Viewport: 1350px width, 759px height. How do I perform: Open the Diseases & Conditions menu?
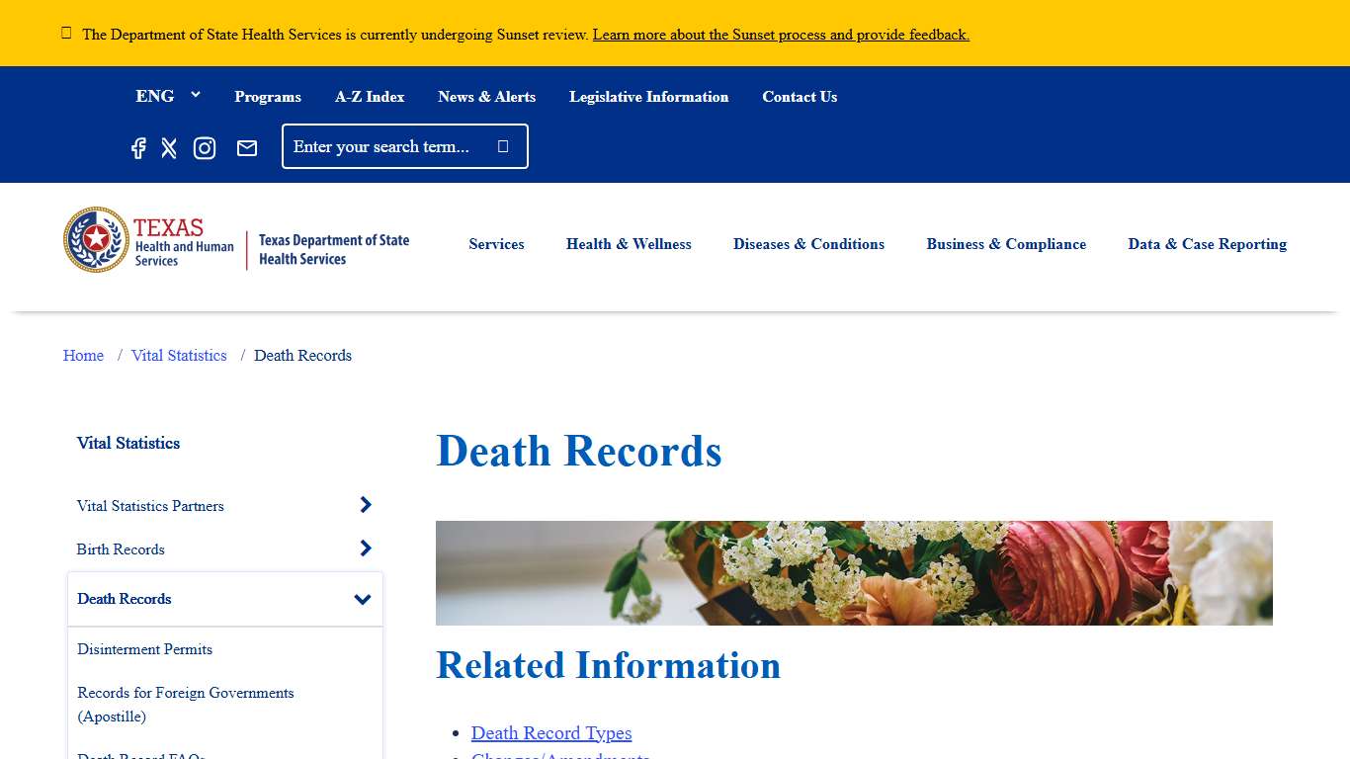click(x=808, y=244)
